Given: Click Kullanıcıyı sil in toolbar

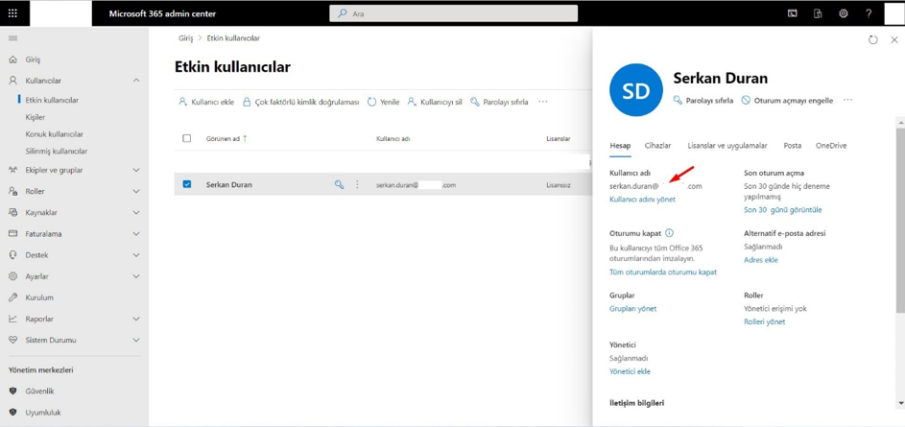Looking at the screenshot, I should click(435, 102).
